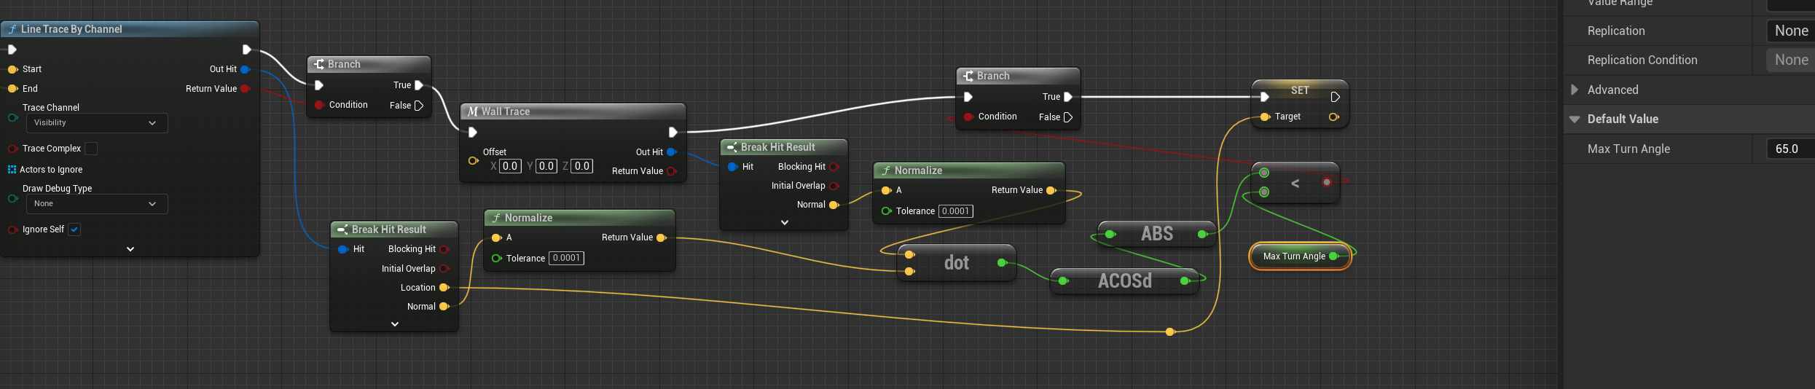This screenshot has height=389, width=1815.
Task: Click Line Trace By Channel node header
Action: pyautogui.click(x=130, y=29)
